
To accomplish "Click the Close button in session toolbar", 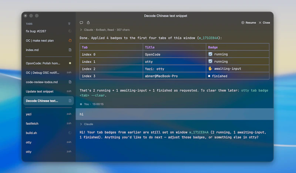I will click(x=264, y=23).
